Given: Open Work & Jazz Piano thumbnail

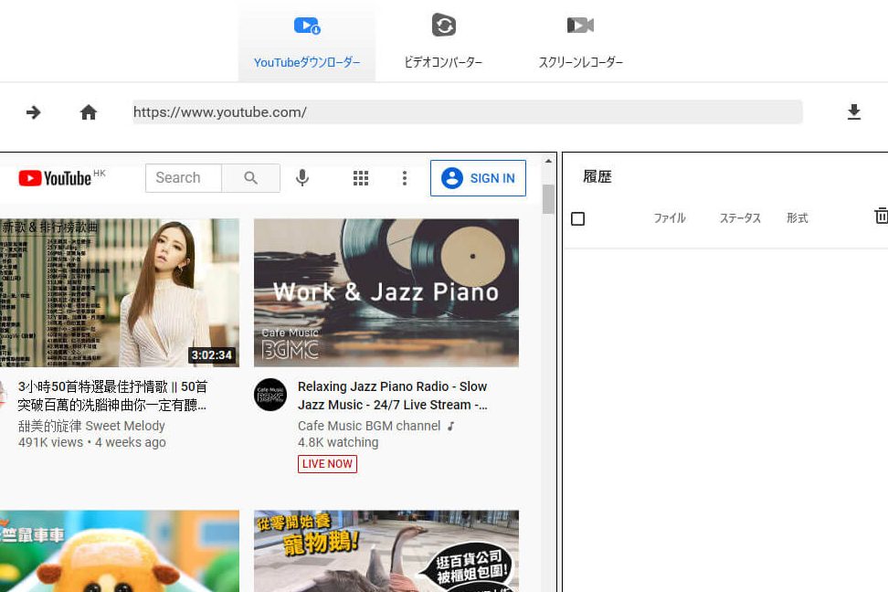Looking at the screenshot, I should pyautogui.click(x=386, y=293).
